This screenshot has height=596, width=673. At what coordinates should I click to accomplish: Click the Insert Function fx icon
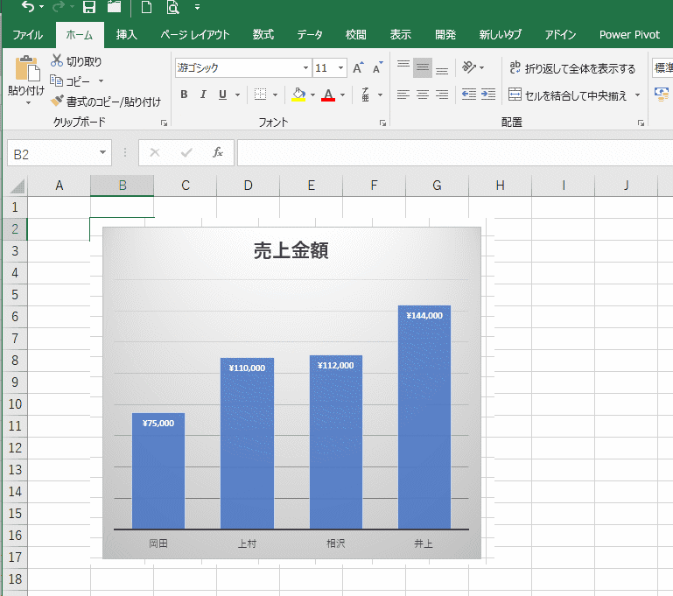click(x=218, y=152)
